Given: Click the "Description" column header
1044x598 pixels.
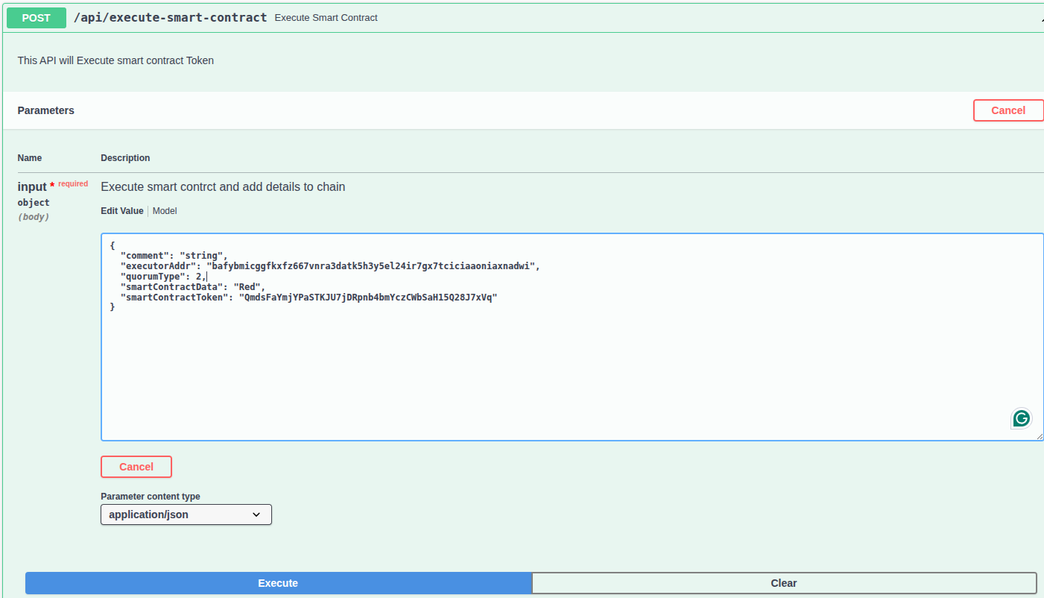Looking at the screenshot, I should tap(125, 158).
